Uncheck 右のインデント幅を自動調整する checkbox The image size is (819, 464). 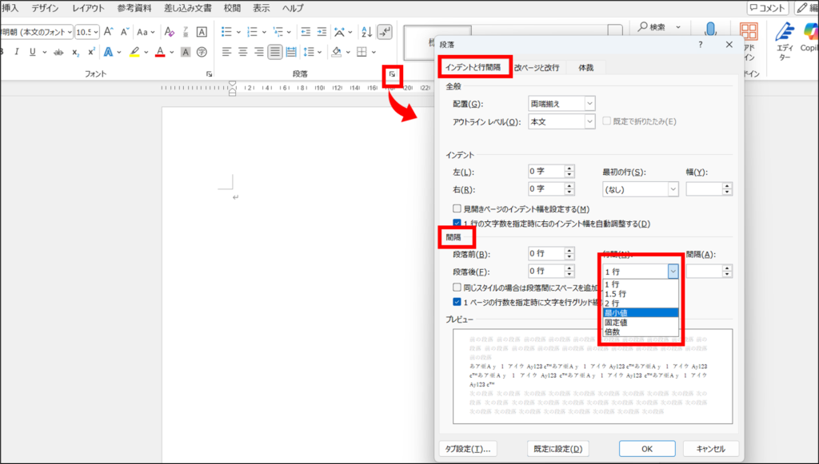pyautogui.click(x=457, y=224)
